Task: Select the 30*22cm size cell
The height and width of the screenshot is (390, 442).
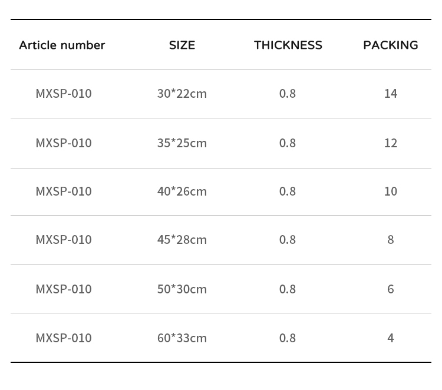Action: click(182, 94)
